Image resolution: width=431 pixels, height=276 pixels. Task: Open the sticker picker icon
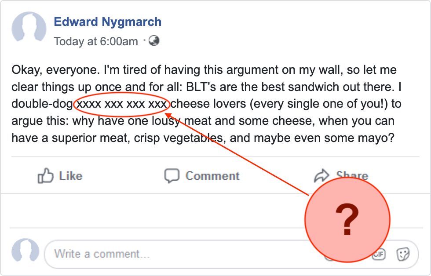point(403,254)
